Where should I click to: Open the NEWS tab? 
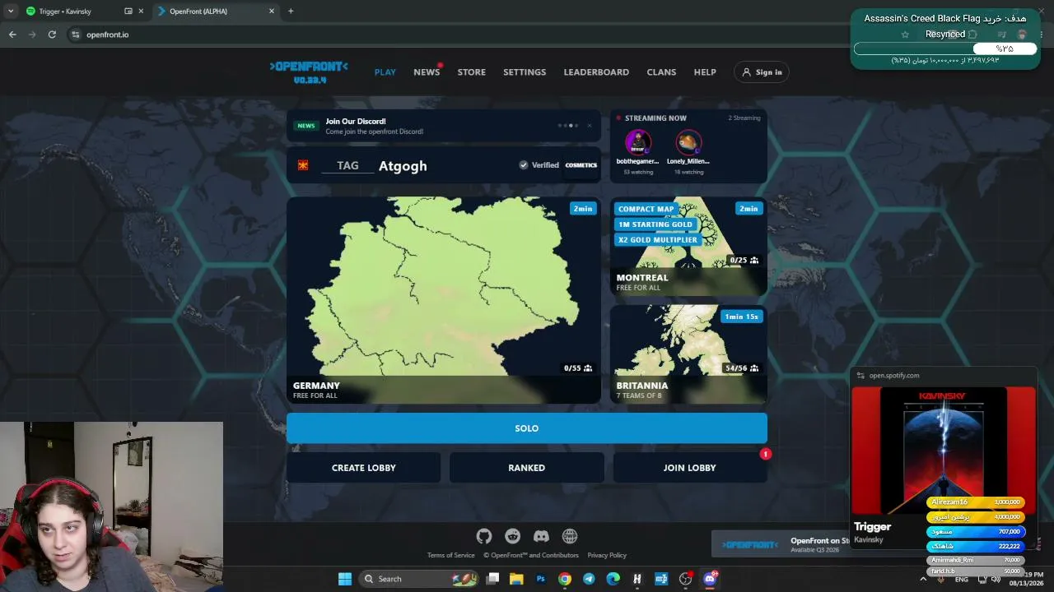coord(427,72)
